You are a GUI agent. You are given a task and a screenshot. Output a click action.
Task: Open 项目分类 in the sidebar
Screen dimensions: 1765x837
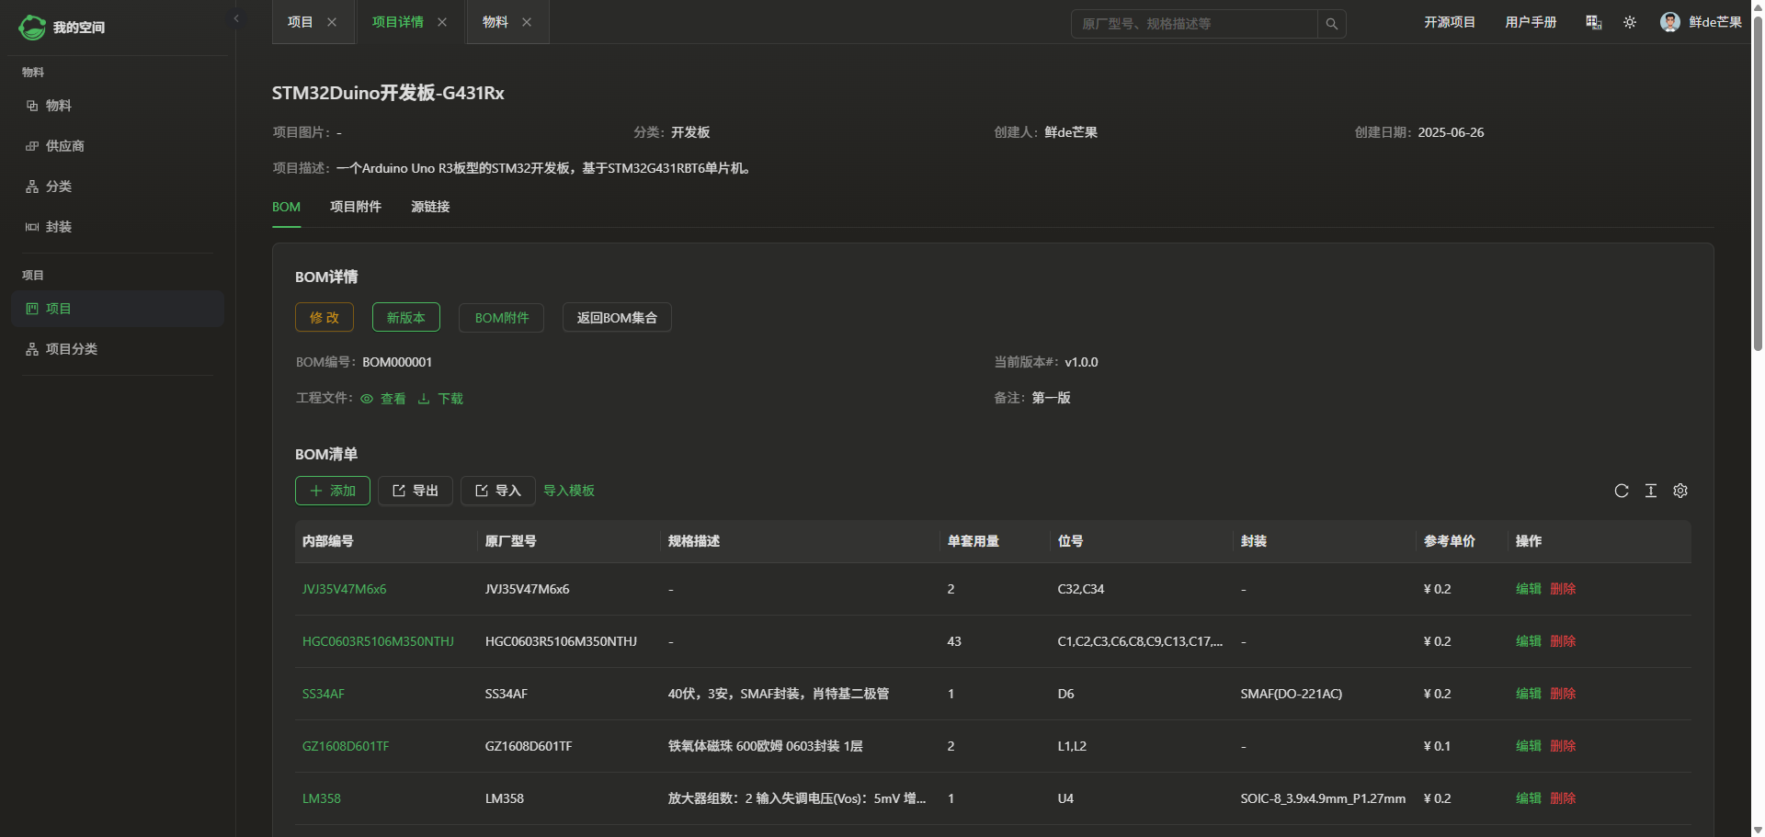click(x=118, y=349)
